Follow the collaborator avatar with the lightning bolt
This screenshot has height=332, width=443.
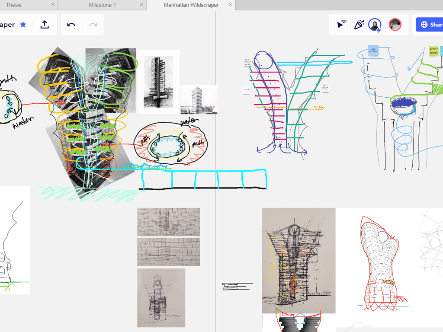376,25
